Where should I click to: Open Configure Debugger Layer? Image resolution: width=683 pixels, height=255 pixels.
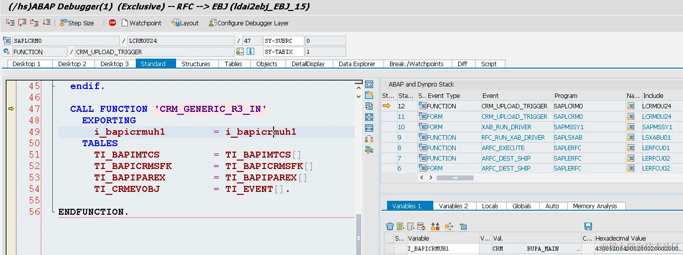[x=249, y=23]
